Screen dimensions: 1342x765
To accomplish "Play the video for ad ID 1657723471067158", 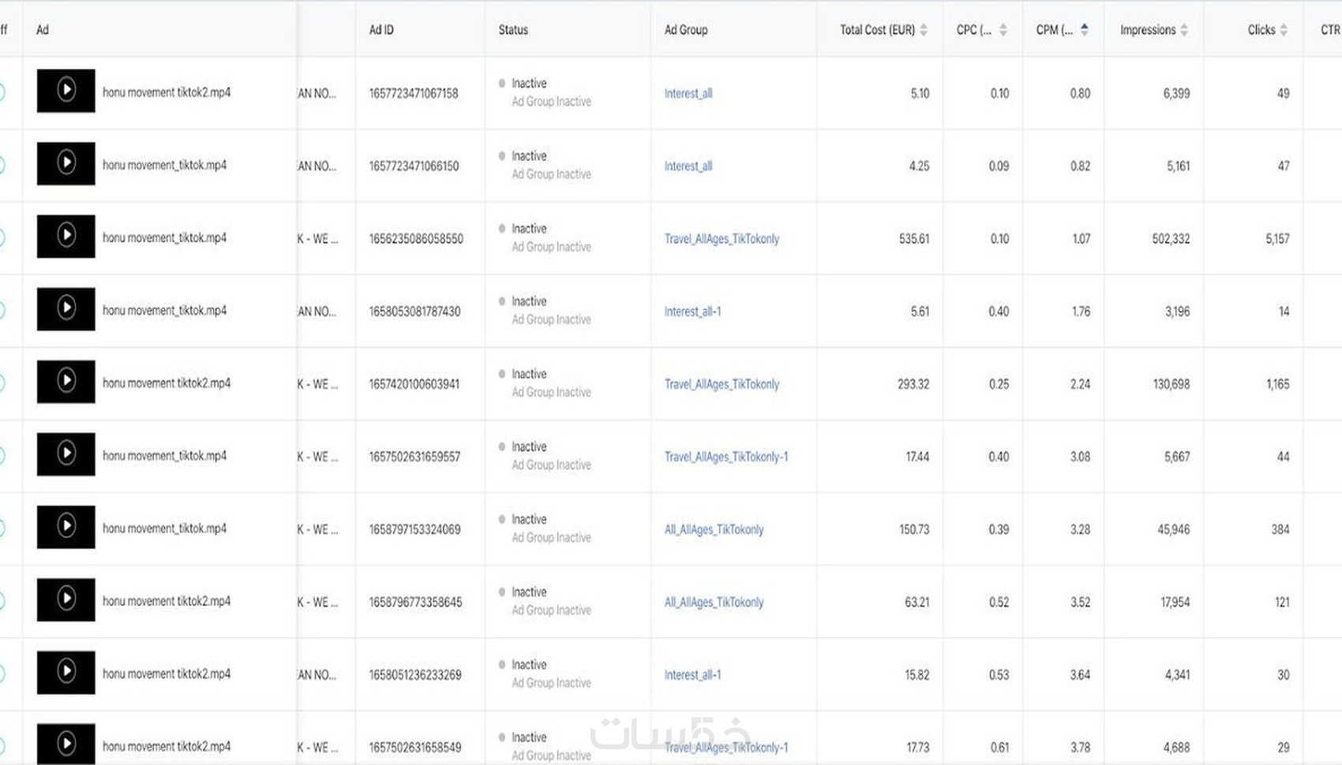I will point(66,91).
